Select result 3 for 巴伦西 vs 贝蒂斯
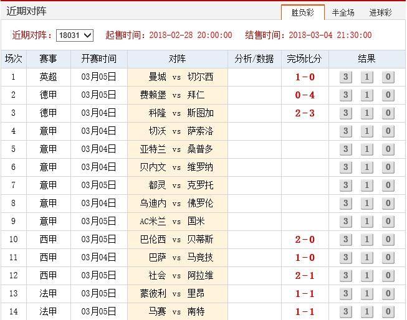The width and height of the screenshot is (407, 320). (346, 240)
